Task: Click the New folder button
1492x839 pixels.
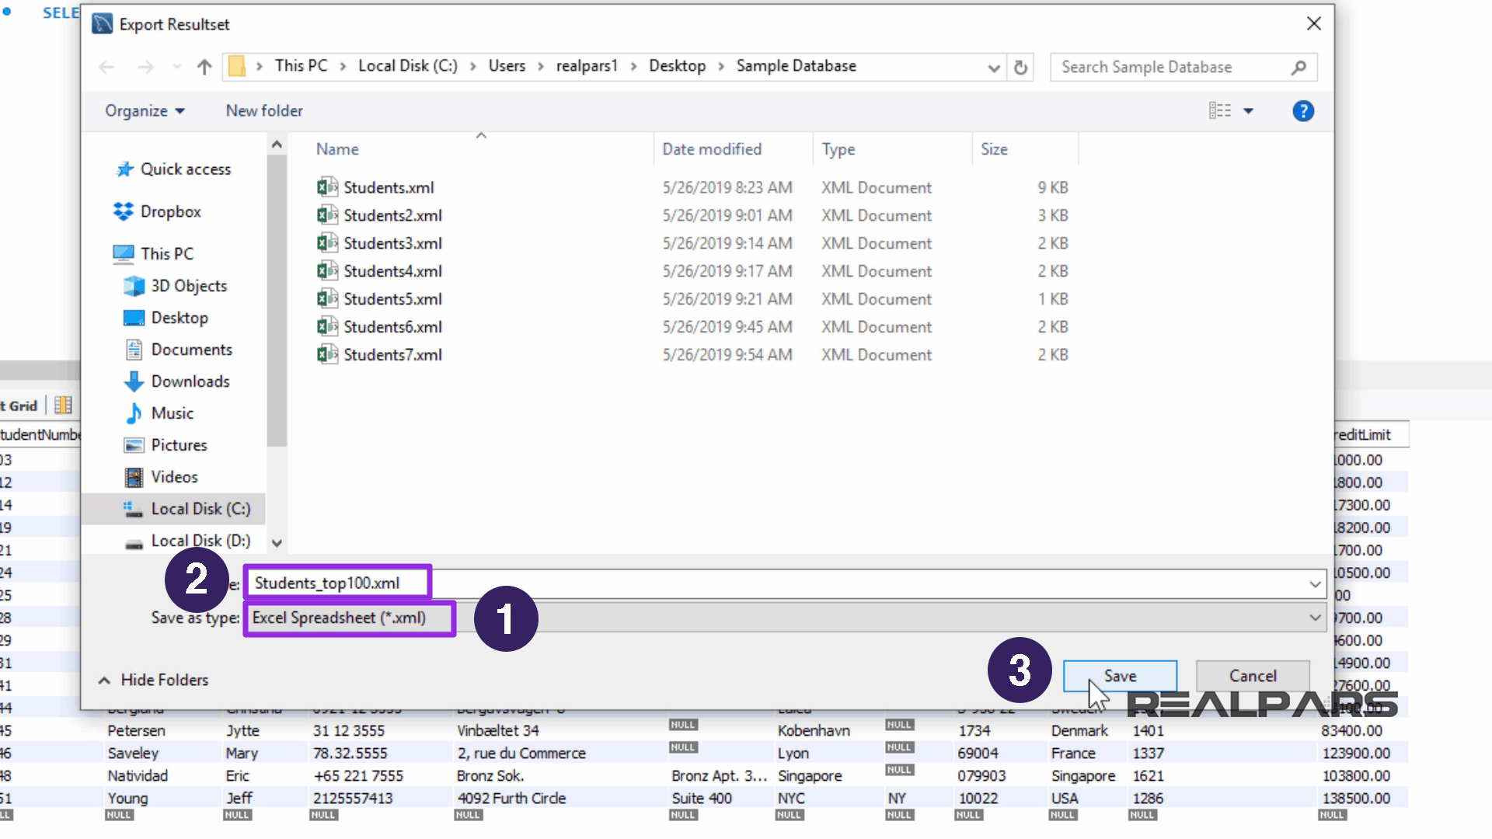Action: pos(264,111)
